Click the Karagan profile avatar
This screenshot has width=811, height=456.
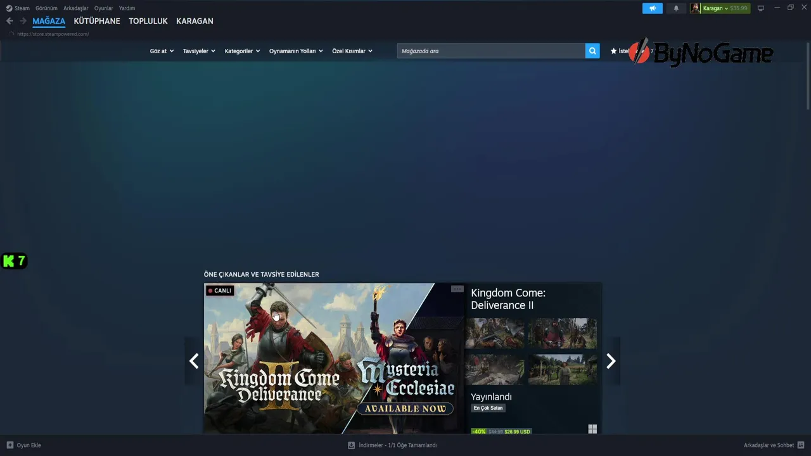pos(696,8)
